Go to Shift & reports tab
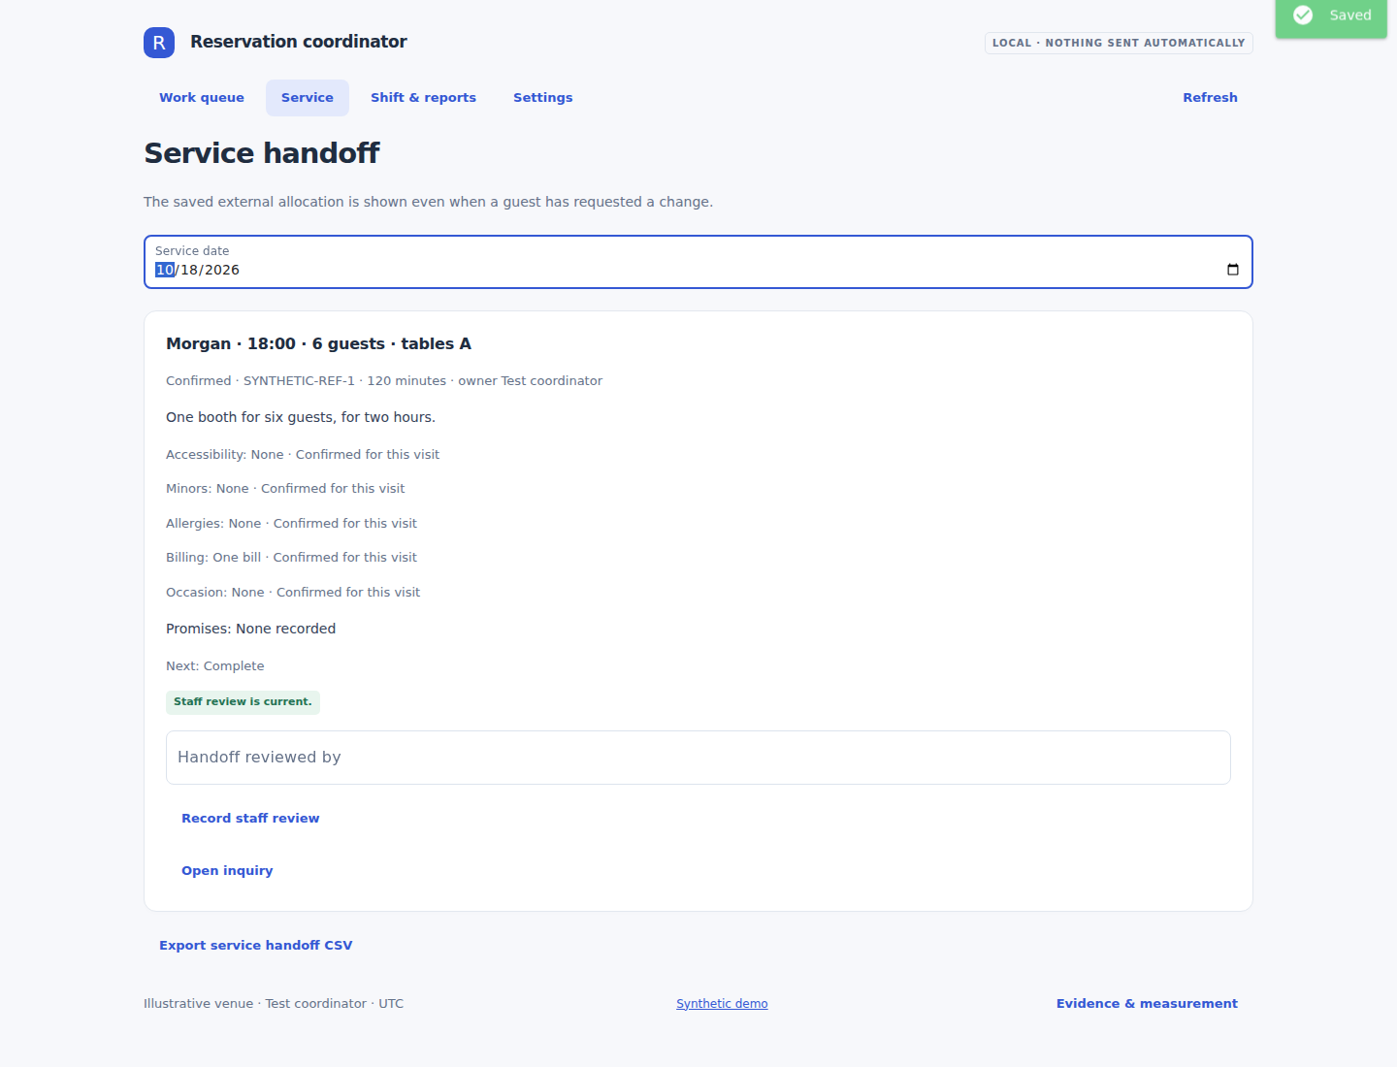The height and width of the screenshot is (1067, 1397). [423, 98]
